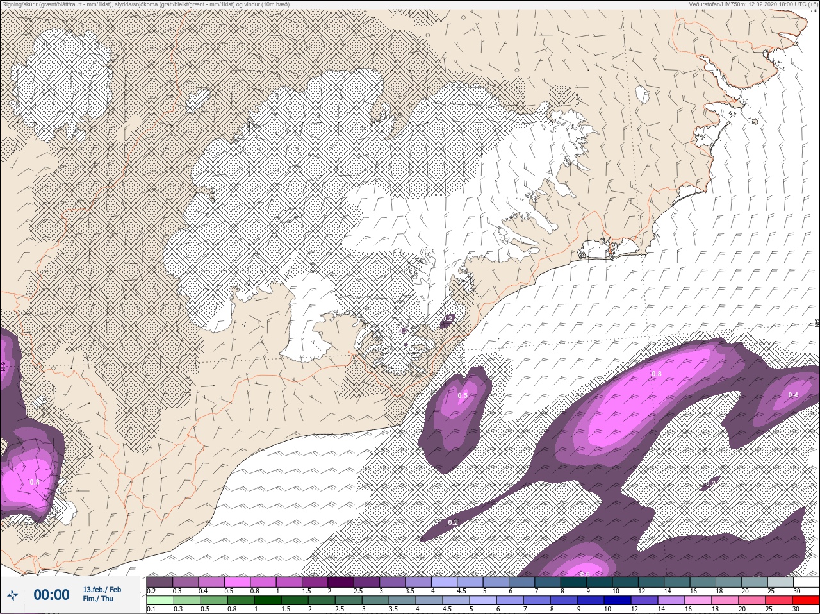
Task: Select the dark plum 0.2 snow legend swatch
Action: pos(160,582)
